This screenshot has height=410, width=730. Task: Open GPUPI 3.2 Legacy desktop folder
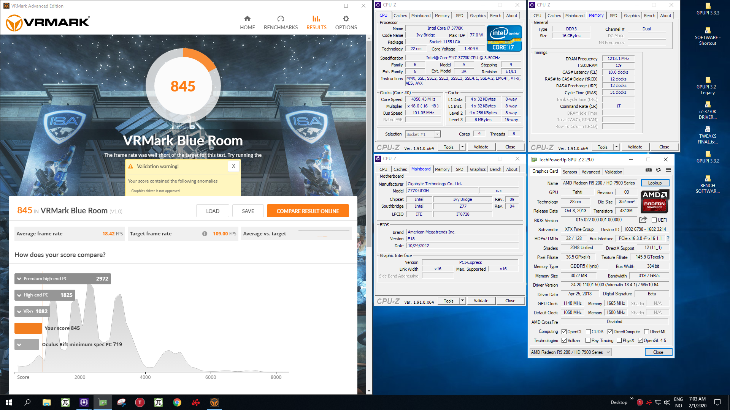pyautogui.click(x=708, y=85)
